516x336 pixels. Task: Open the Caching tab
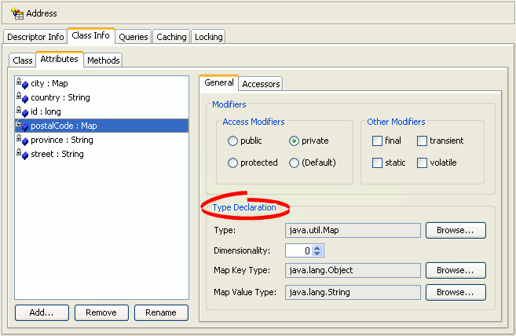(171, 37)
